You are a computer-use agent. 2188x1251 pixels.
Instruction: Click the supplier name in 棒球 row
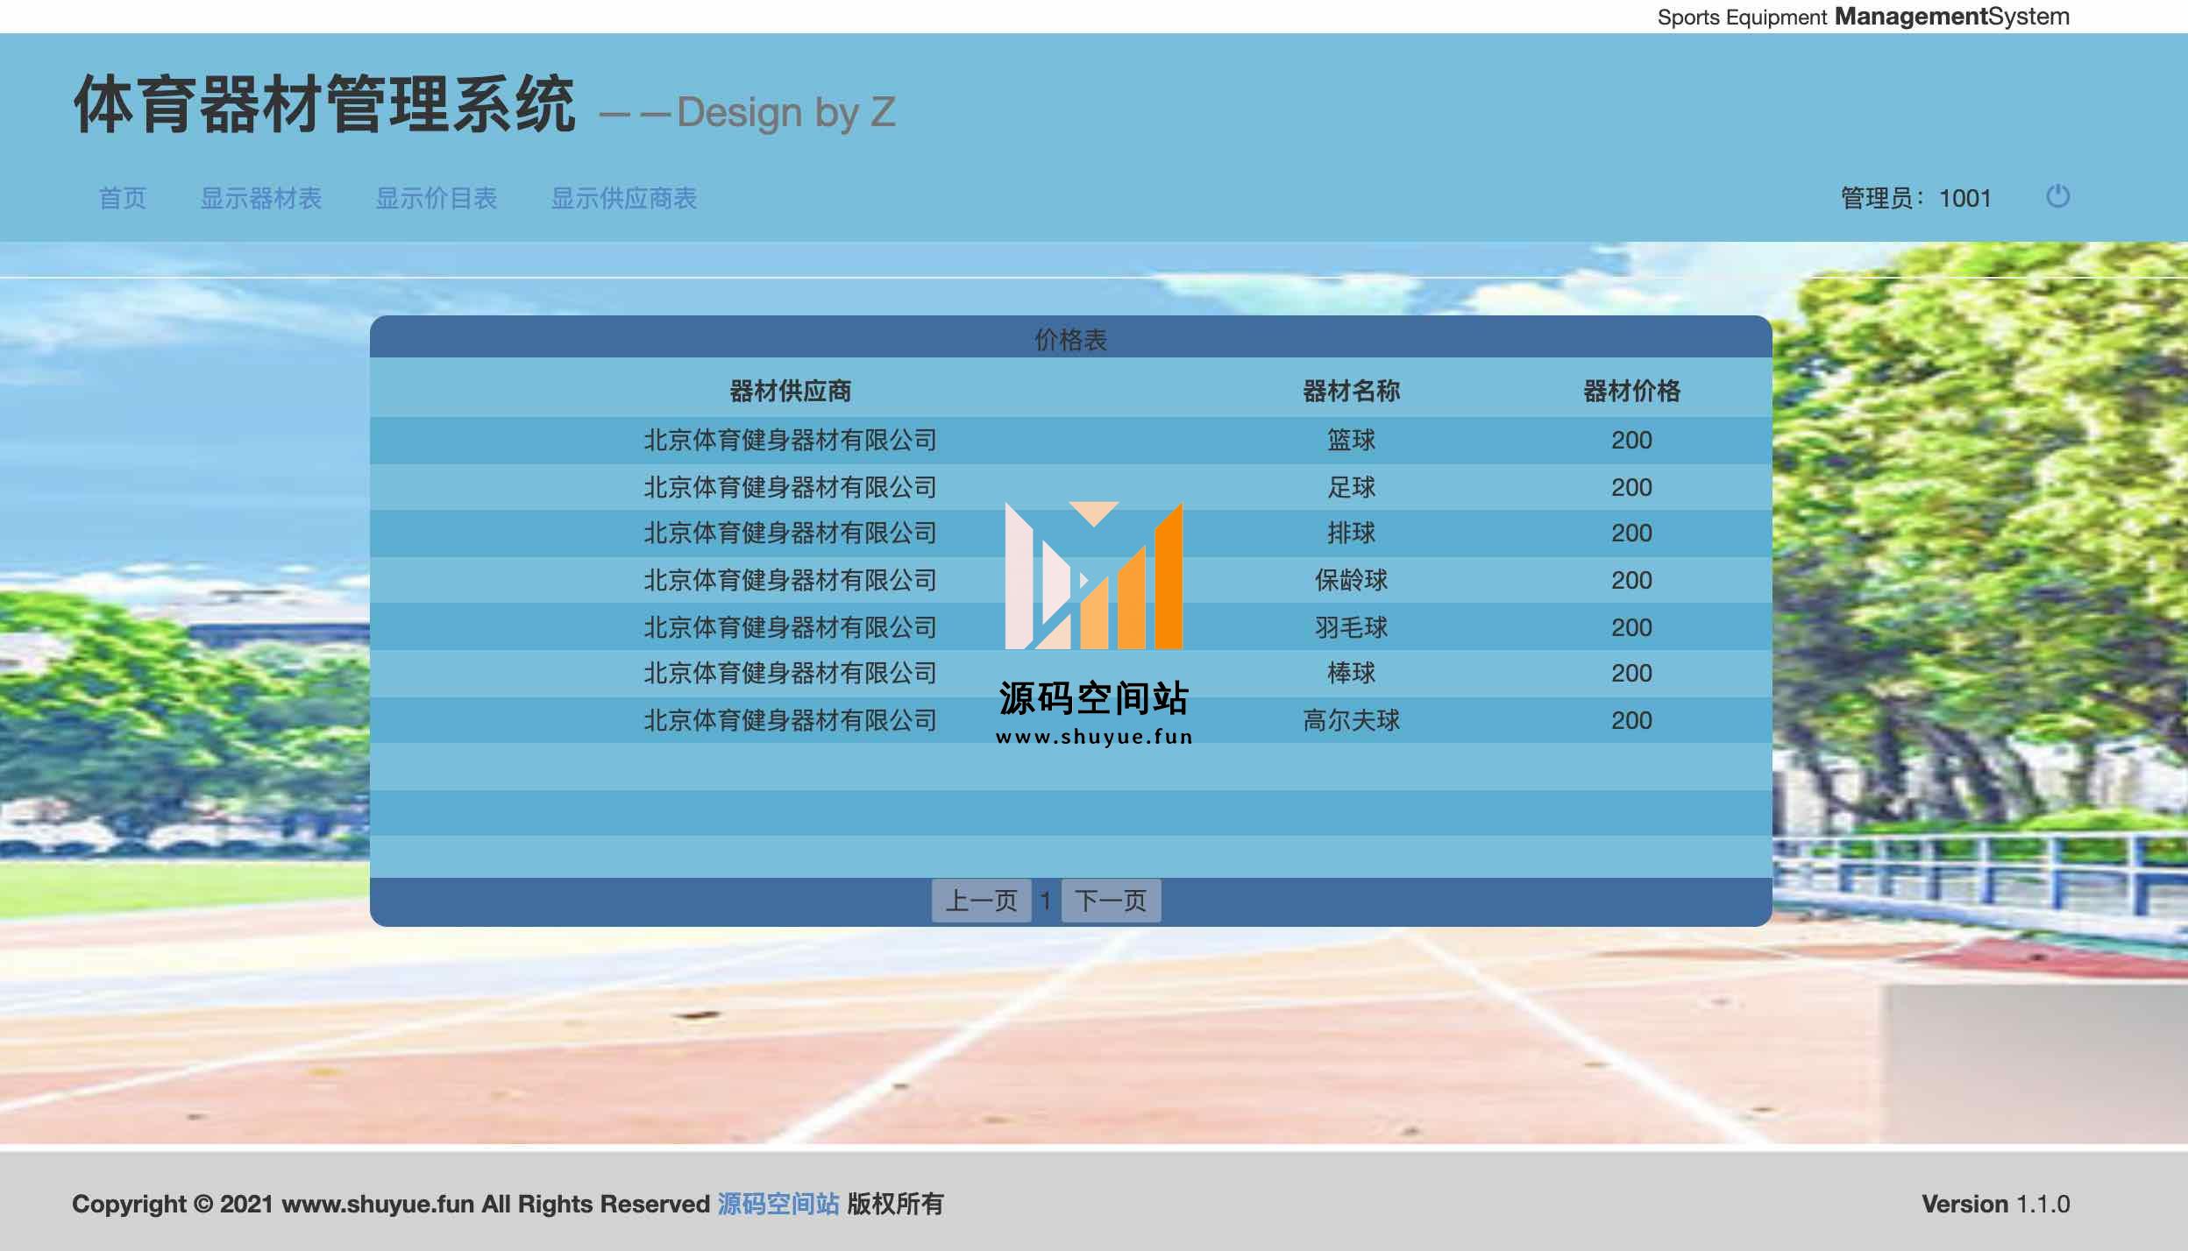tap(790, 673)
